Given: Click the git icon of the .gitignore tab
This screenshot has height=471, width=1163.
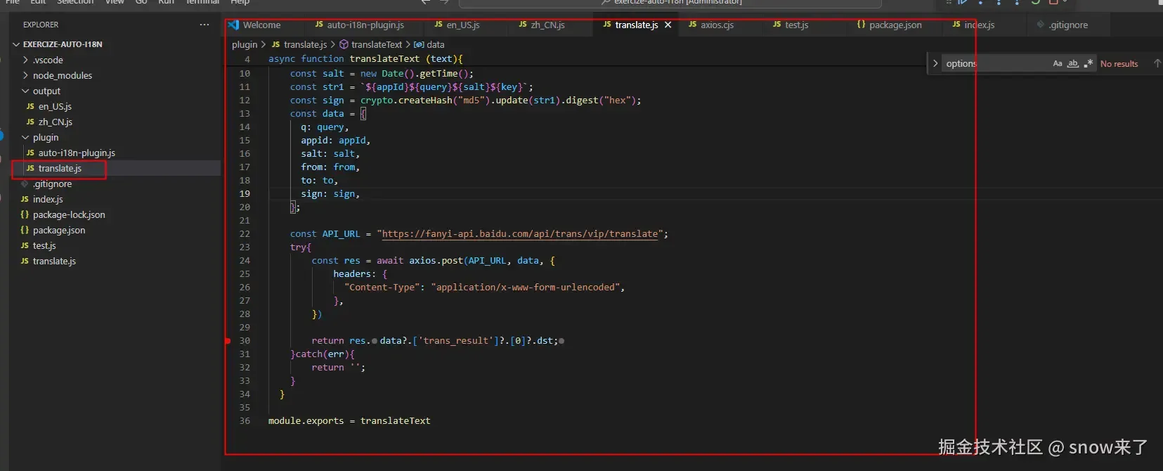Looking at the screenshot, I should 1040,25.
